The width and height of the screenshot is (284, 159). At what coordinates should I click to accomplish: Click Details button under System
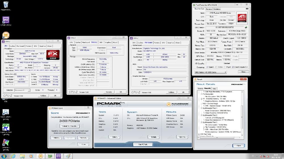pos(154,137)
